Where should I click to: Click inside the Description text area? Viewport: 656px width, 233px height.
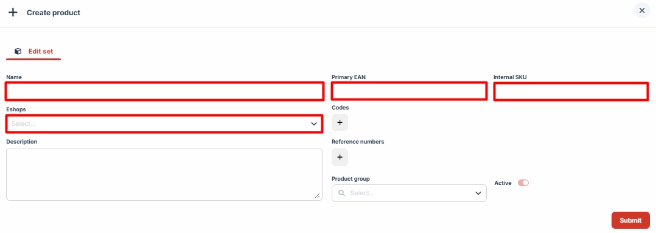click(164, 174)
